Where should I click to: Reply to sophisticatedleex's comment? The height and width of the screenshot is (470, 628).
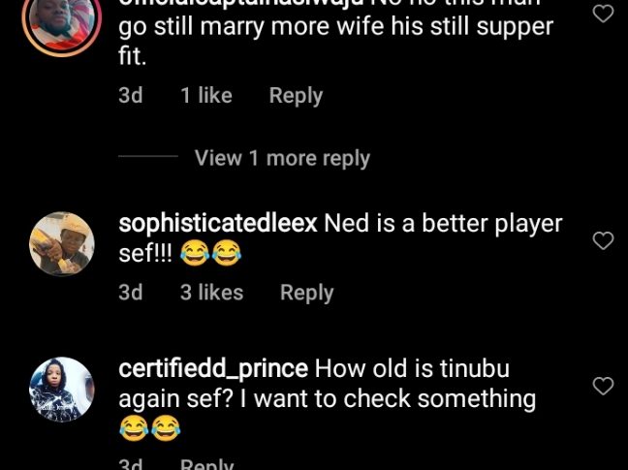click(x=307, y=292)
